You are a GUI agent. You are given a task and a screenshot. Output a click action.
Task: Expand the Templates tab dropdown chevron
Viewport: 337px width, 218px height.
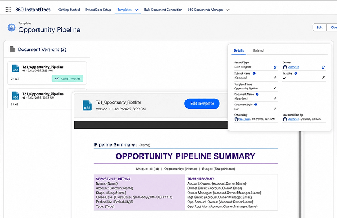point(137,10)
